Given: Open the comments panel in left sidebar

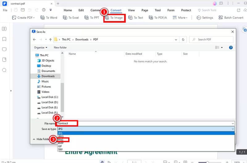Looking at the screenshot, I should coord(4,50).
